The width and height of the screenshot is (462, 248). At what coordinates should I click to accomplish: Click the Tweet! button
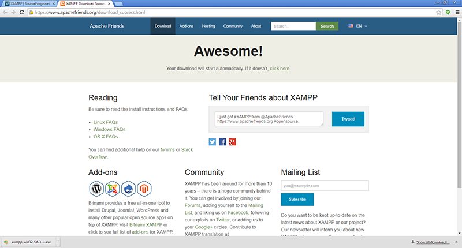348,119
